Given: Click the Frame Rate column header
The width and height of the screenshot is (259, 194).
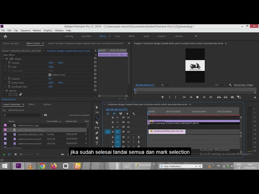Looking at the screenshot, I should [x=52, y=121].
